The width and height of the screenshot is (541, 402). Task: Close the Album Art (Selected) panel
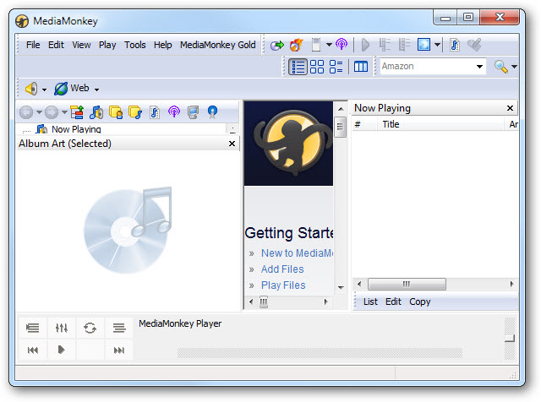coord(232,144)
